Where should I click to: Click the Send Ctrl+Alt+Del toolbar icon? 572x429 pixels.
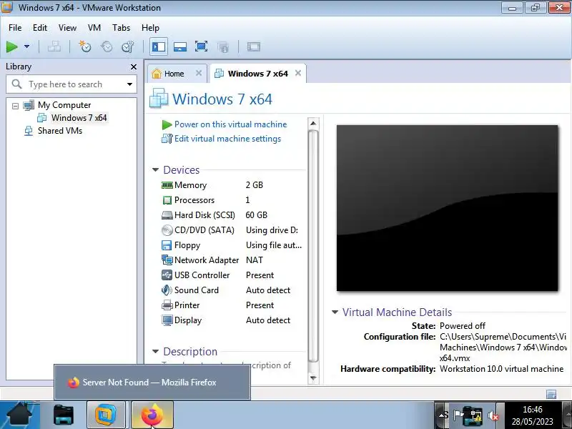pyautogui.click(x=54, y=46)
